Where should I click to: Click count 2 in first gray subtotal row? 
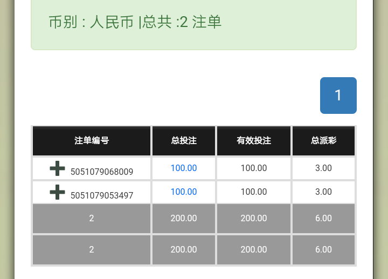[x=92, y=219]
